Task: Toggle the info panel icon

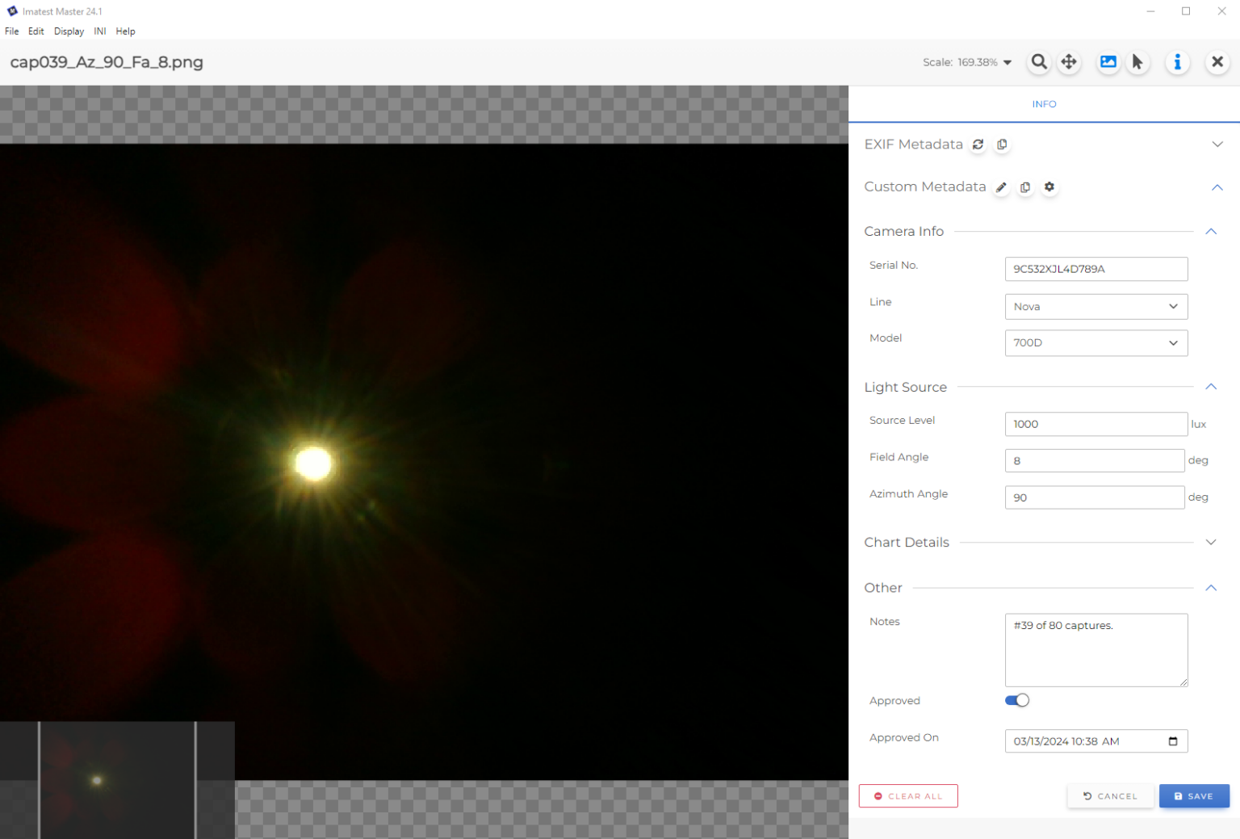Action: click(1177, 62)
